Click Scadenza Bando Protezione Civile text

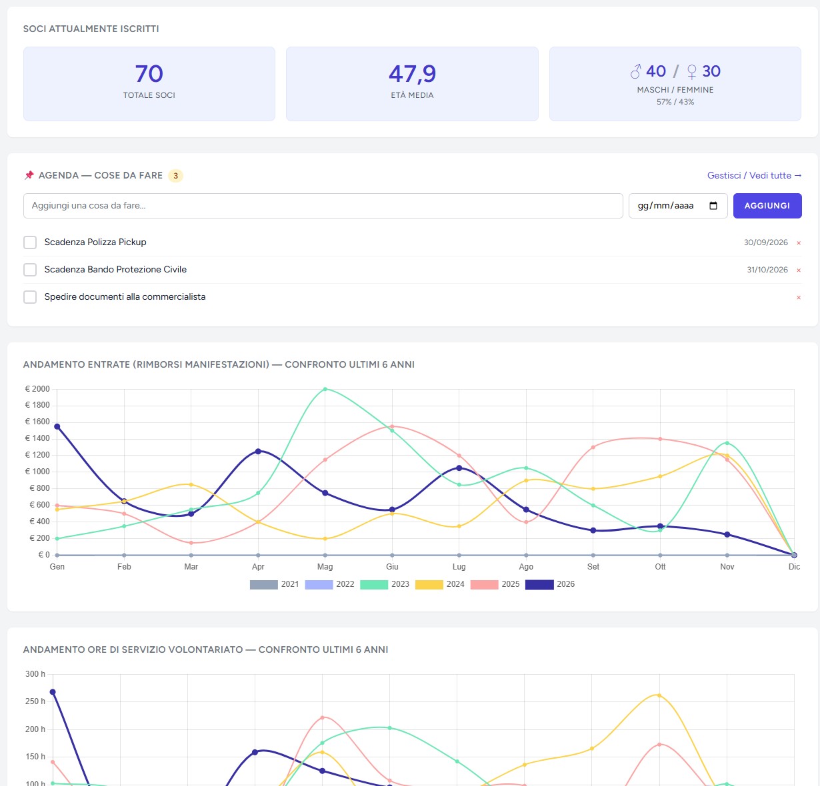click(x=115, y=270)
